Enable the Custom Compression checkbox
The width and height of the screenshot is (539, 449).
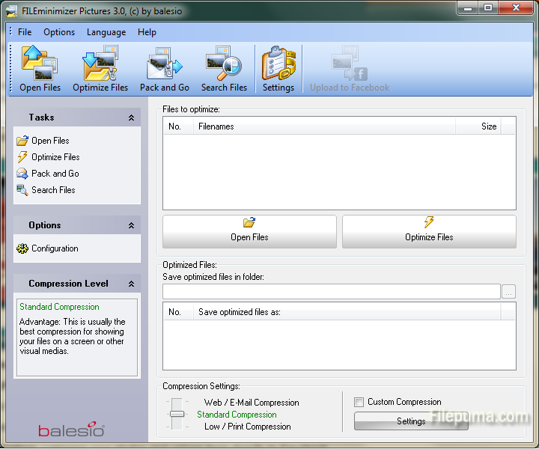pyautogui.click(x=359, y=402)
